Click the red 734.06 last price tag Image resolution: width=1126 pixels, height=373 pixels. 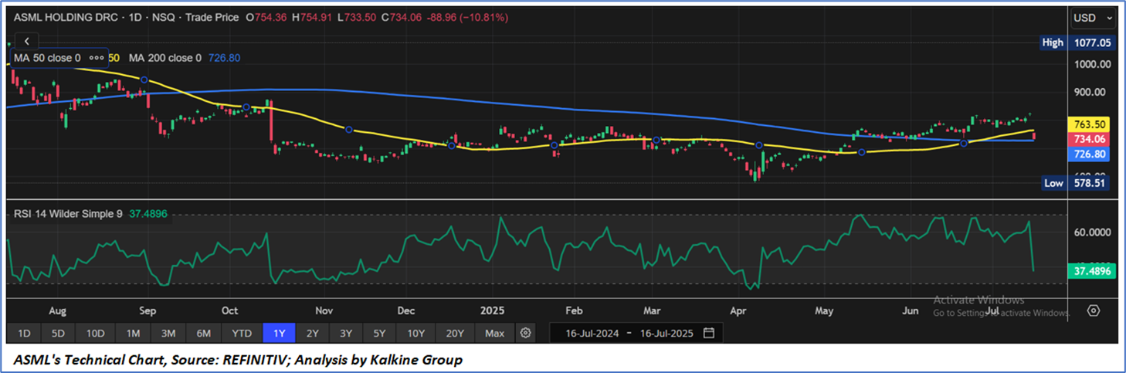1092,139
